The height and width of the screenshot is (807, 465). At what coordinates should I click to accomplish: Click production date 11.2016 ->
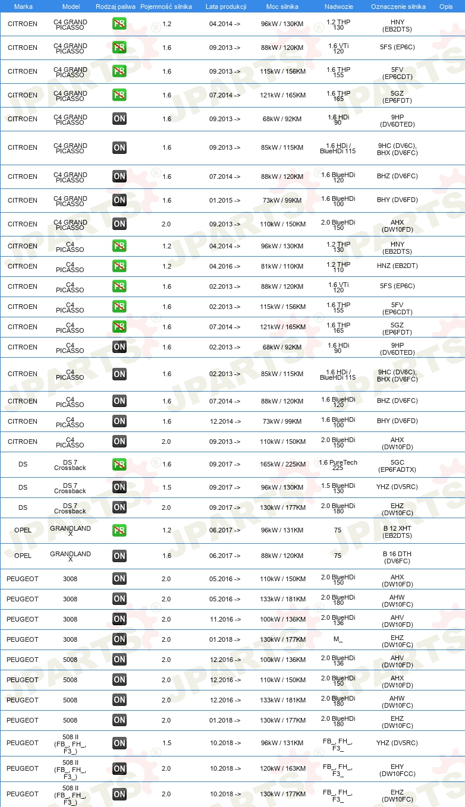(225, 619)
